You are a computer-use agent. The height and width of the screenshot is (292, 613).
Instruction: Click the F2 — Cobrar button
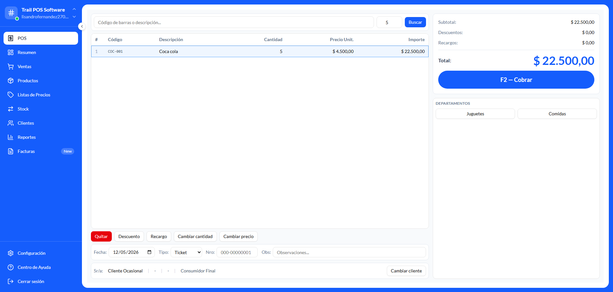point(516,80)
